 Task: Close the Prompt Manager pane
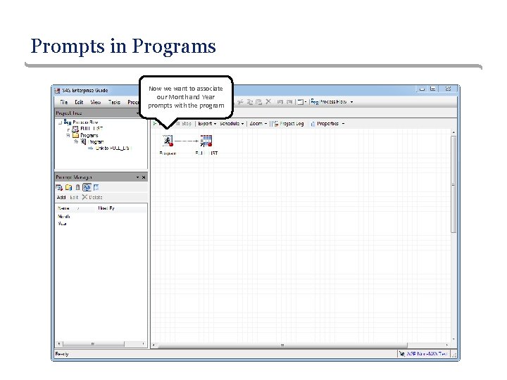(x=144, y=177)
